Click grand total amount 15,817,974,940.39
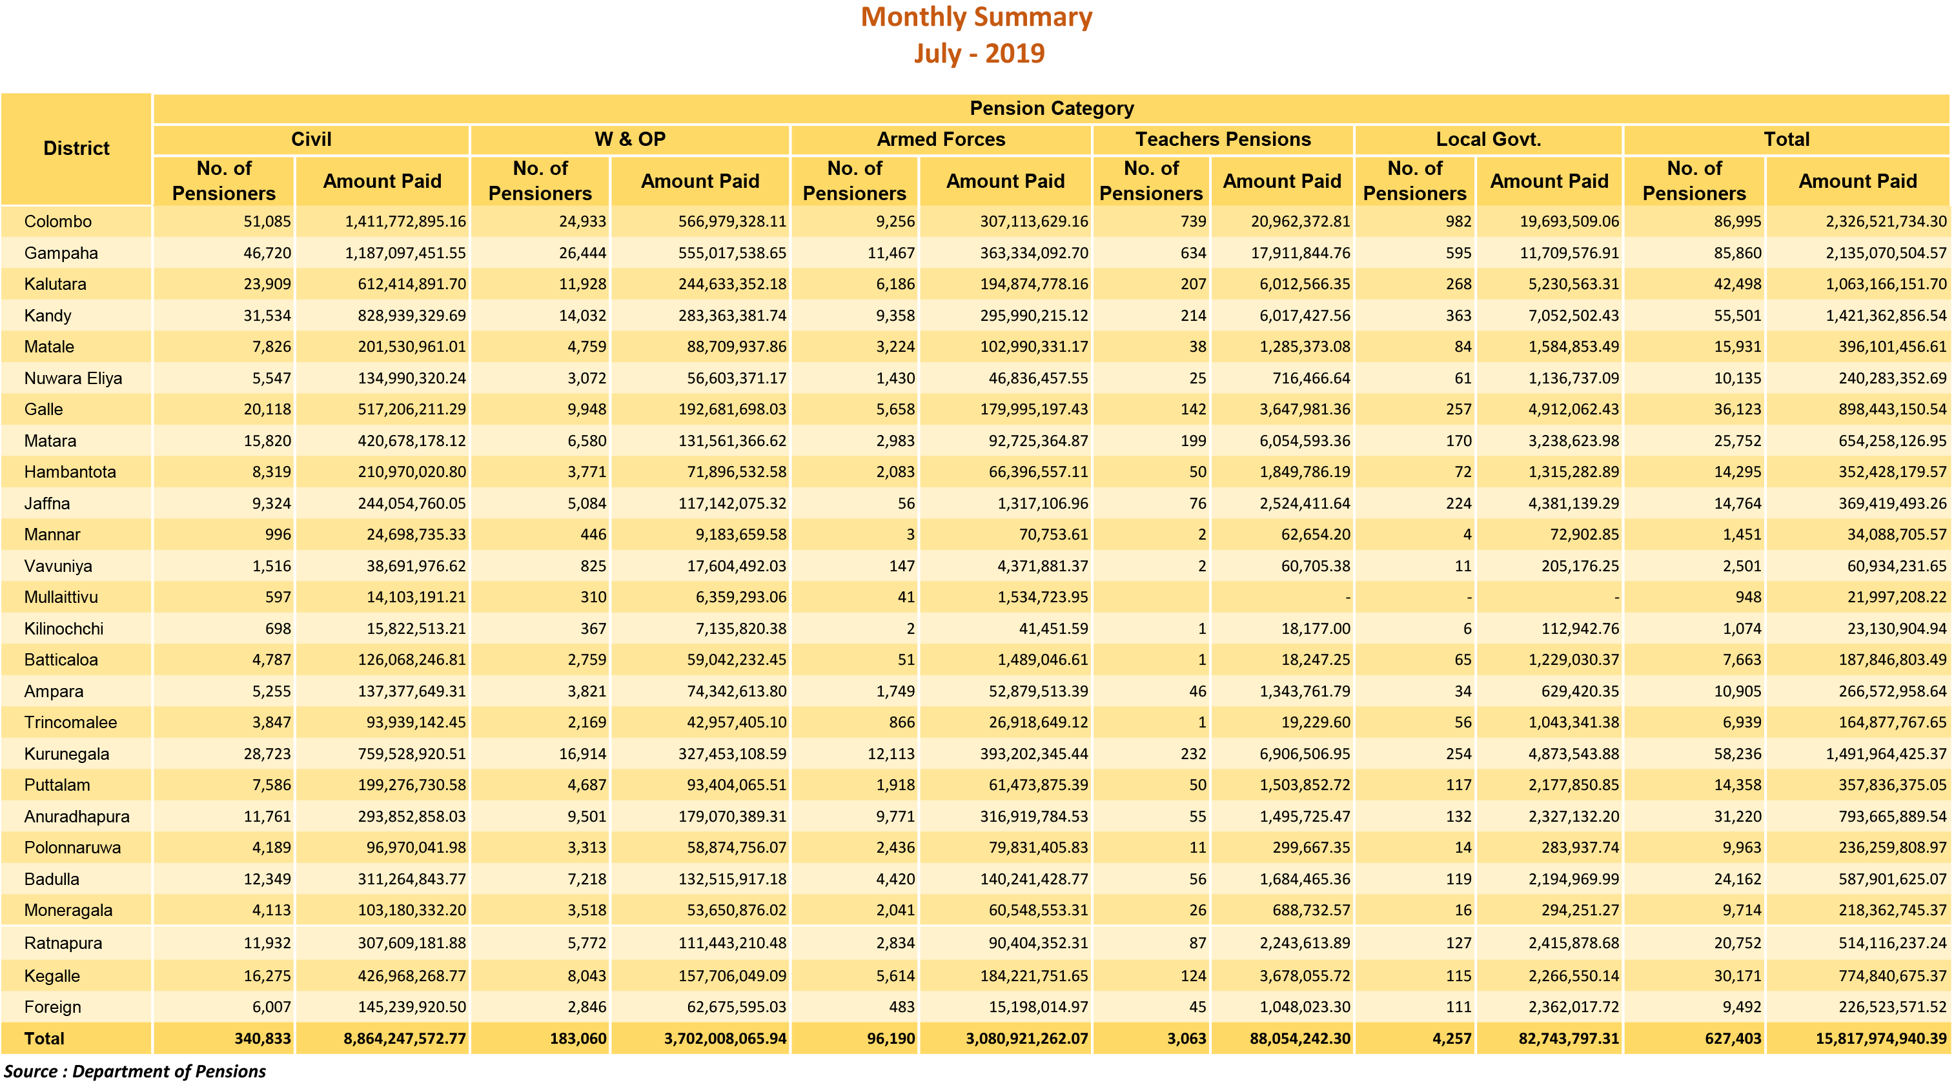 click(1881, 1039)
